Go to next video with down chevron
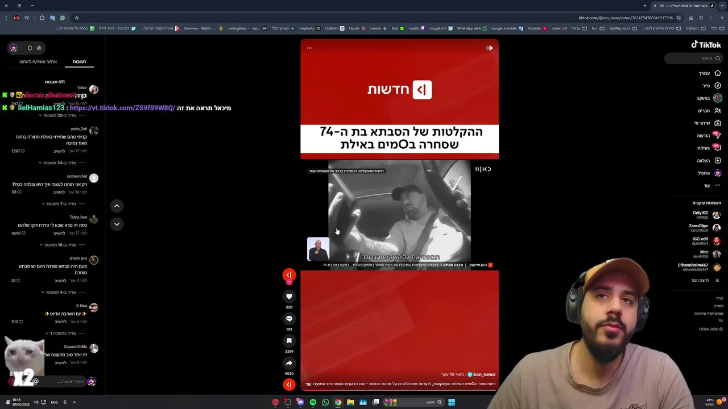728x409 pixels. click(117, 224)
